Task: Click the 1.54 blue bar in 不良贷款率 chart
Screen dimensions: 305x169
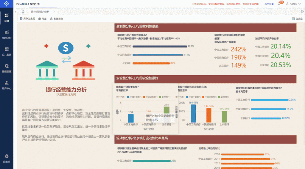Action: pos(131,118)
